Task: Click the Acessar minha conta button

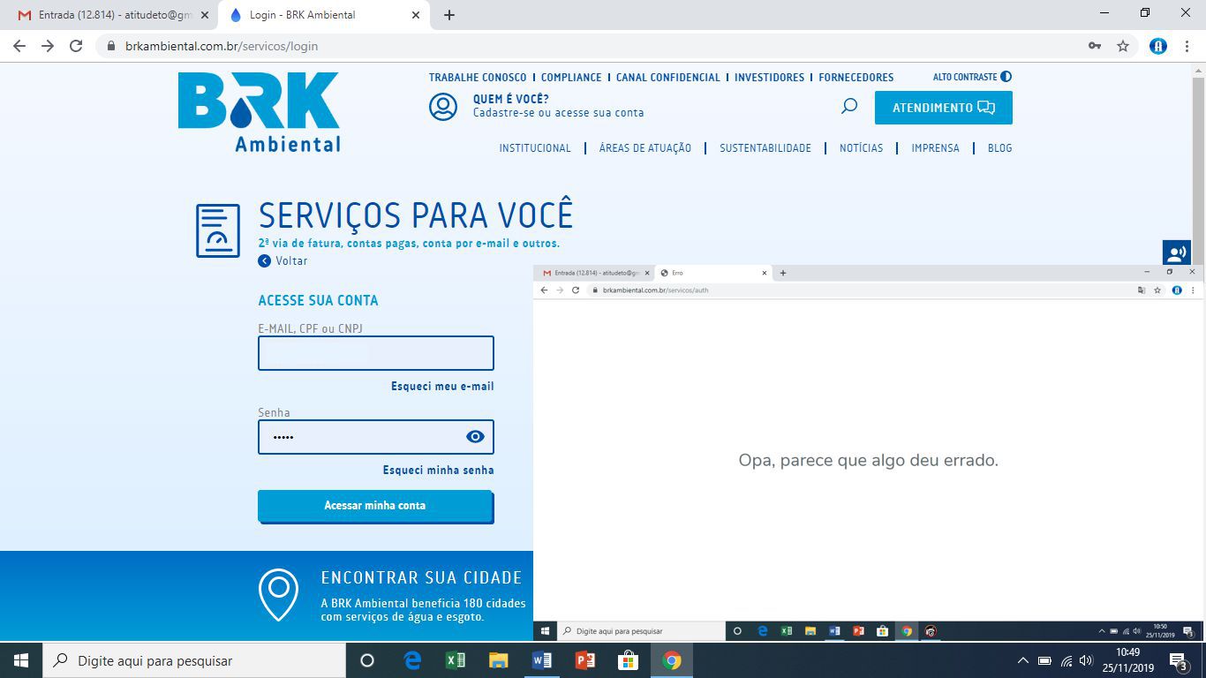Action: click(375, 506)
